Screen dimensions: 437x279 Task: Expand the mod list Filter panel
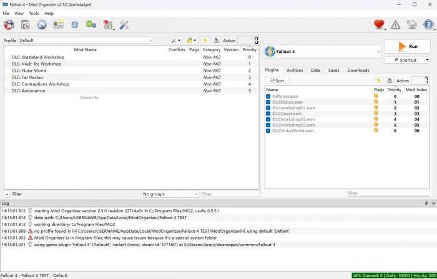click(7, 194)
